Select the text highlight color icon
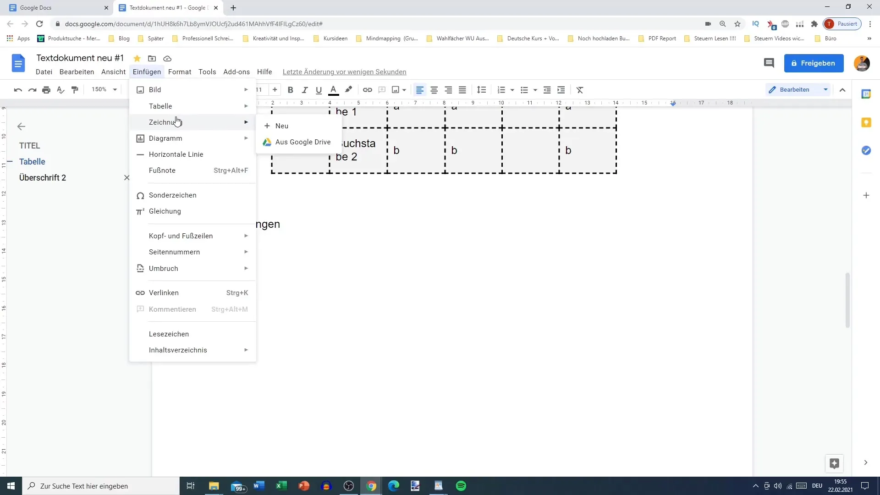 (349, 89)
